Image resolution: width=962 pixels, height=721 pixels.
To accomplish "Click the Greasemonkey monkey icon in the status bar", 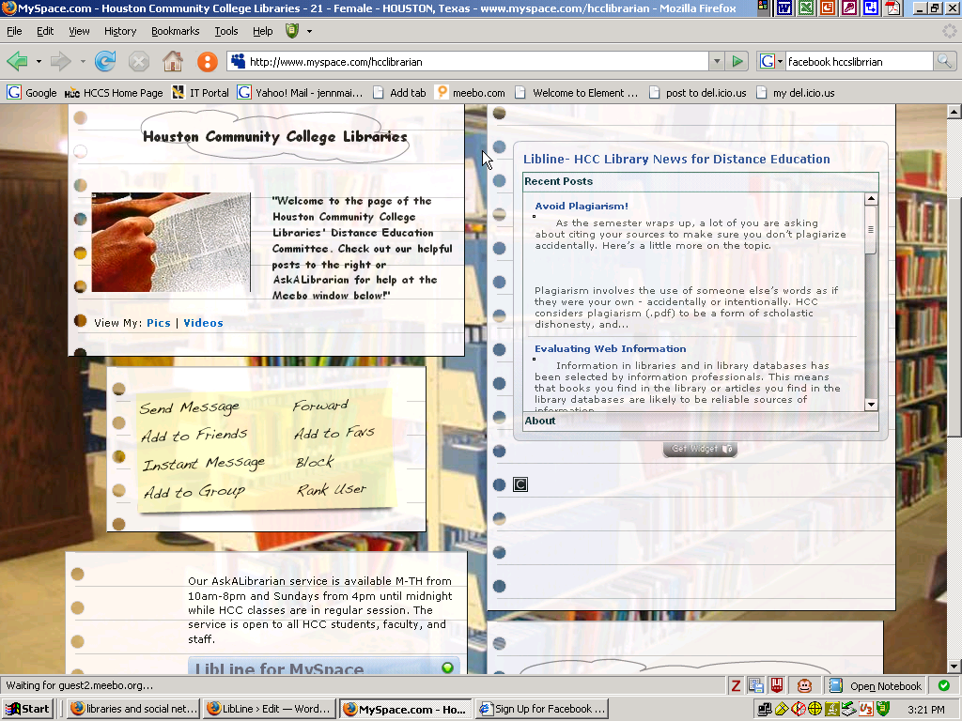I will pyautogui.click(x=804, y=685).
